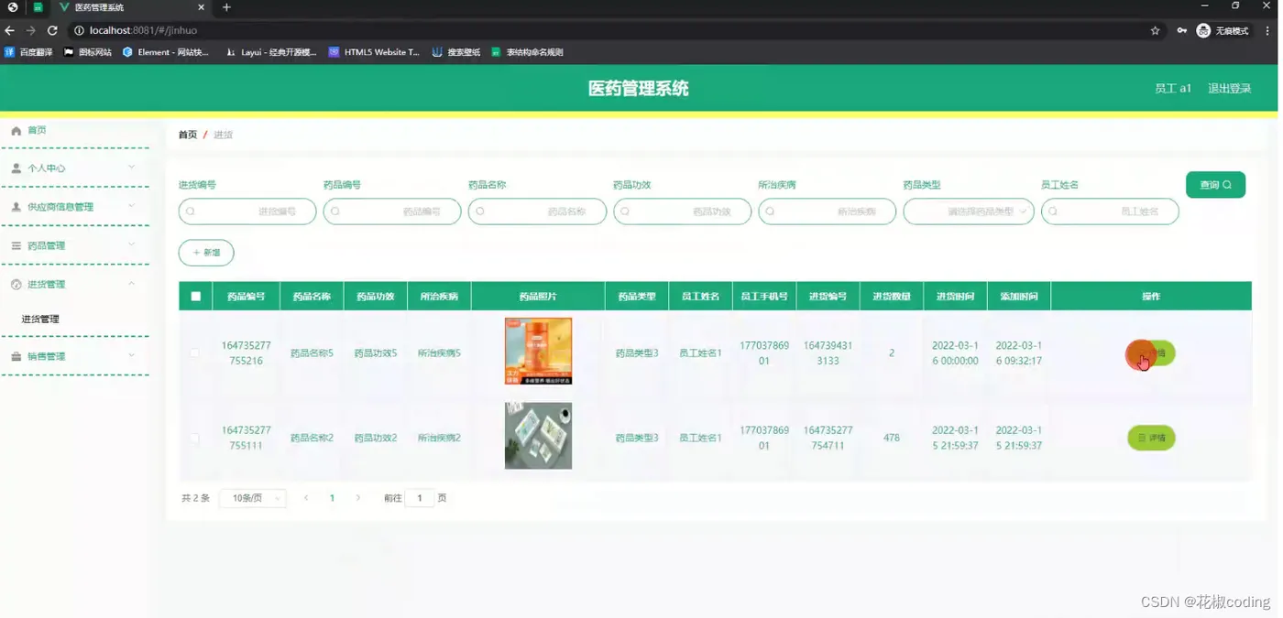The width and height of the screenshot is (1283, 618).
Task: Expand the 药品管理 sidebar menu
Action: (74, 245)
